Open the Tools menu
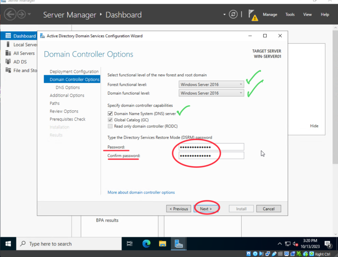 290,14
